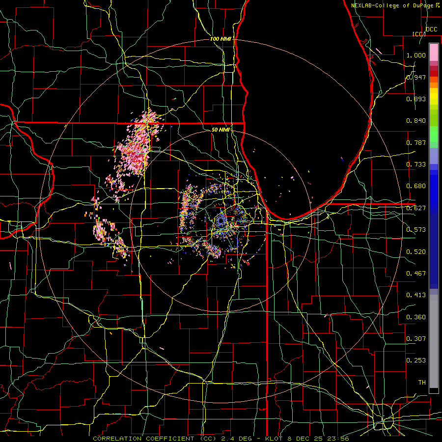Screen dimensions: 442x442
Task: Click the 0.840 scale label
Action: tap(416, 121)
